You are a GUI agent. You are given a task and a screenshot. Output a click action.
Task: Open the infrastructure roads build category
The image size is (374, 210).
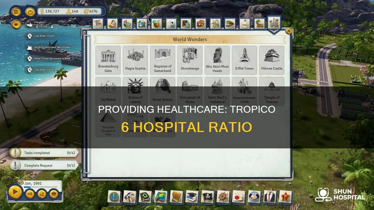[98, 24]
